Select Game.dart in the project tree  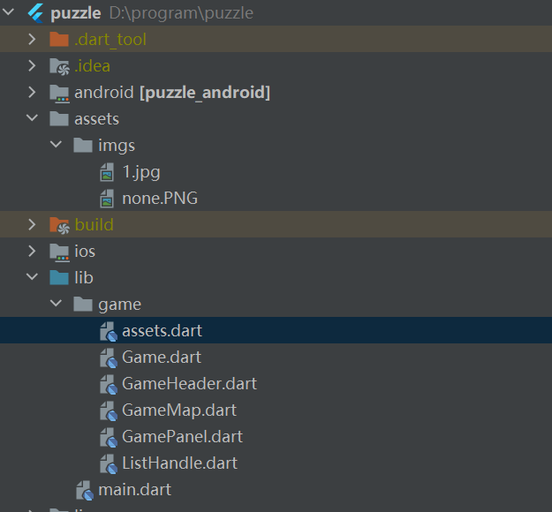162,358
